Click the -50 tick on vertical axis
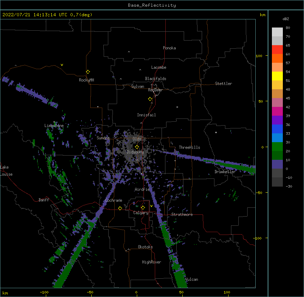This screenshot has width=304, height=297. (x=259, y=193)
